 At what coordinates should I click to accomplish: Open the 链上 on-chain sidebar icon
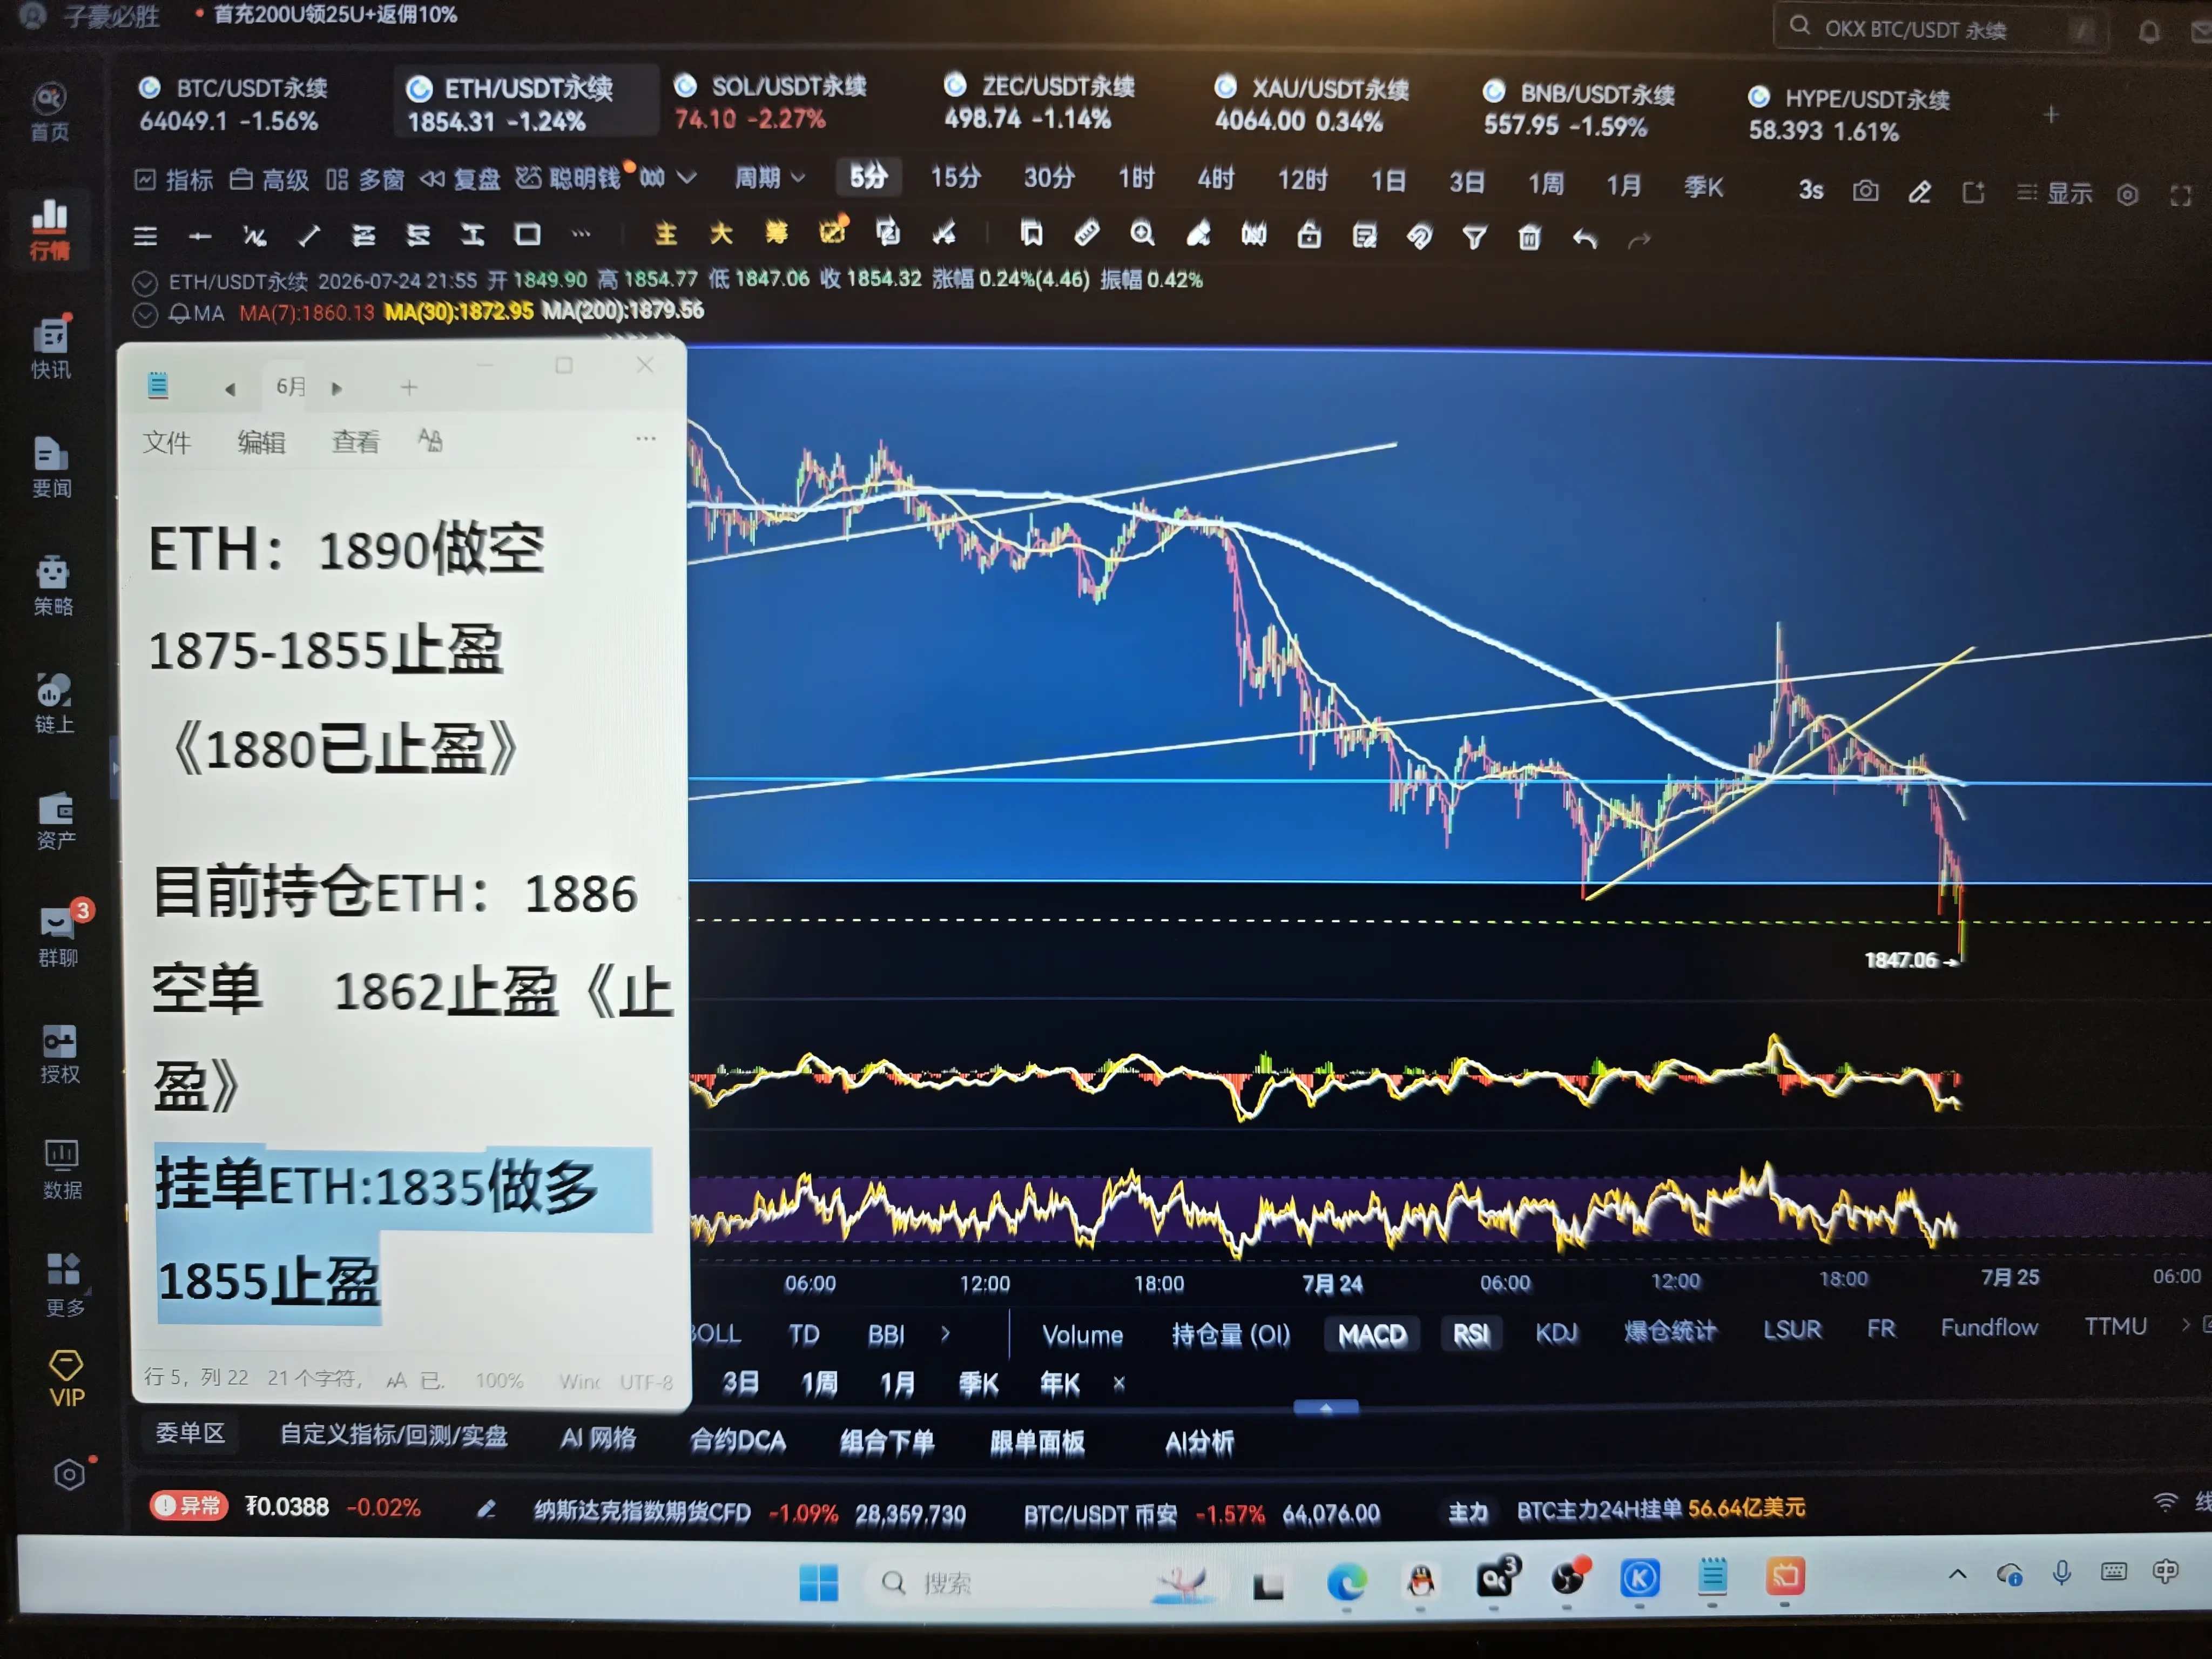click(x=54, y=703)
